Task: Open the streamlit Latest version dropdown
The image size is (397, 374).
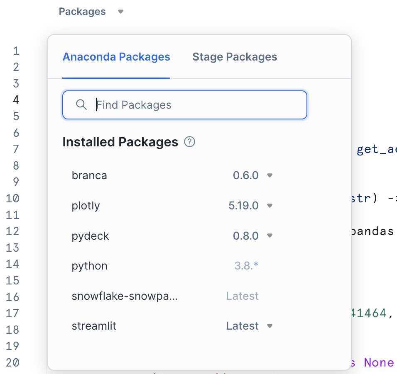Action: tap(269, 326)
